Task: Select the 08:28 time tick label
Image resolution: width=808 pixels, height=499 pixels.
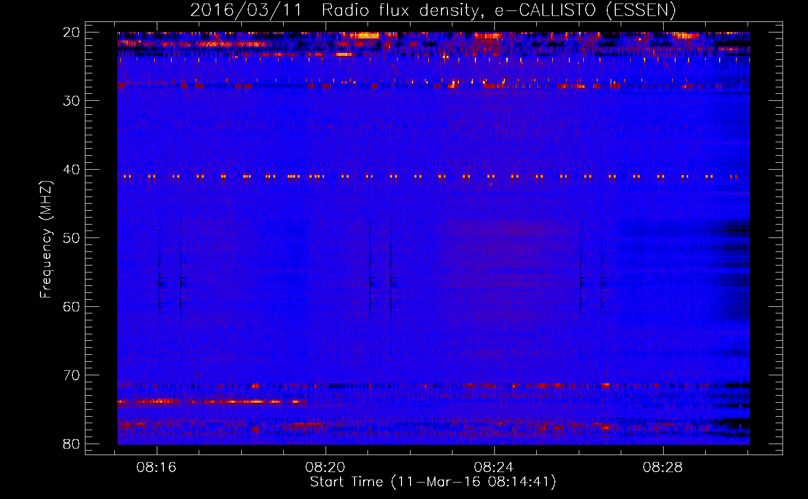Action: coord(663,468)
